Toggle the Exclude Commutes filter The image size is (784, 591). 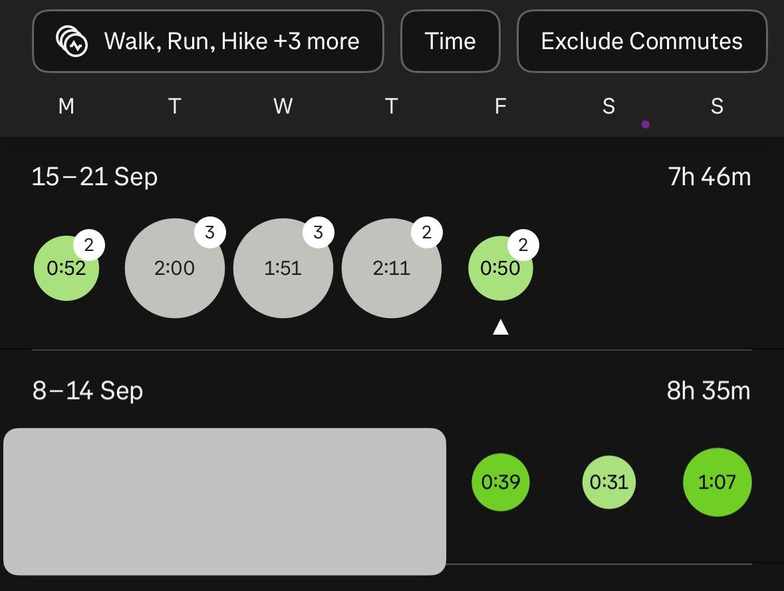[x=642, y=41]
